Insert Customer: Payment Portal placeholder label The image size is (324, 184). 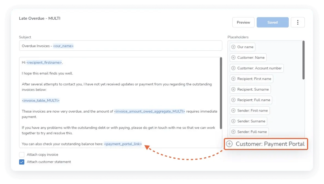(x=270, y=144)
